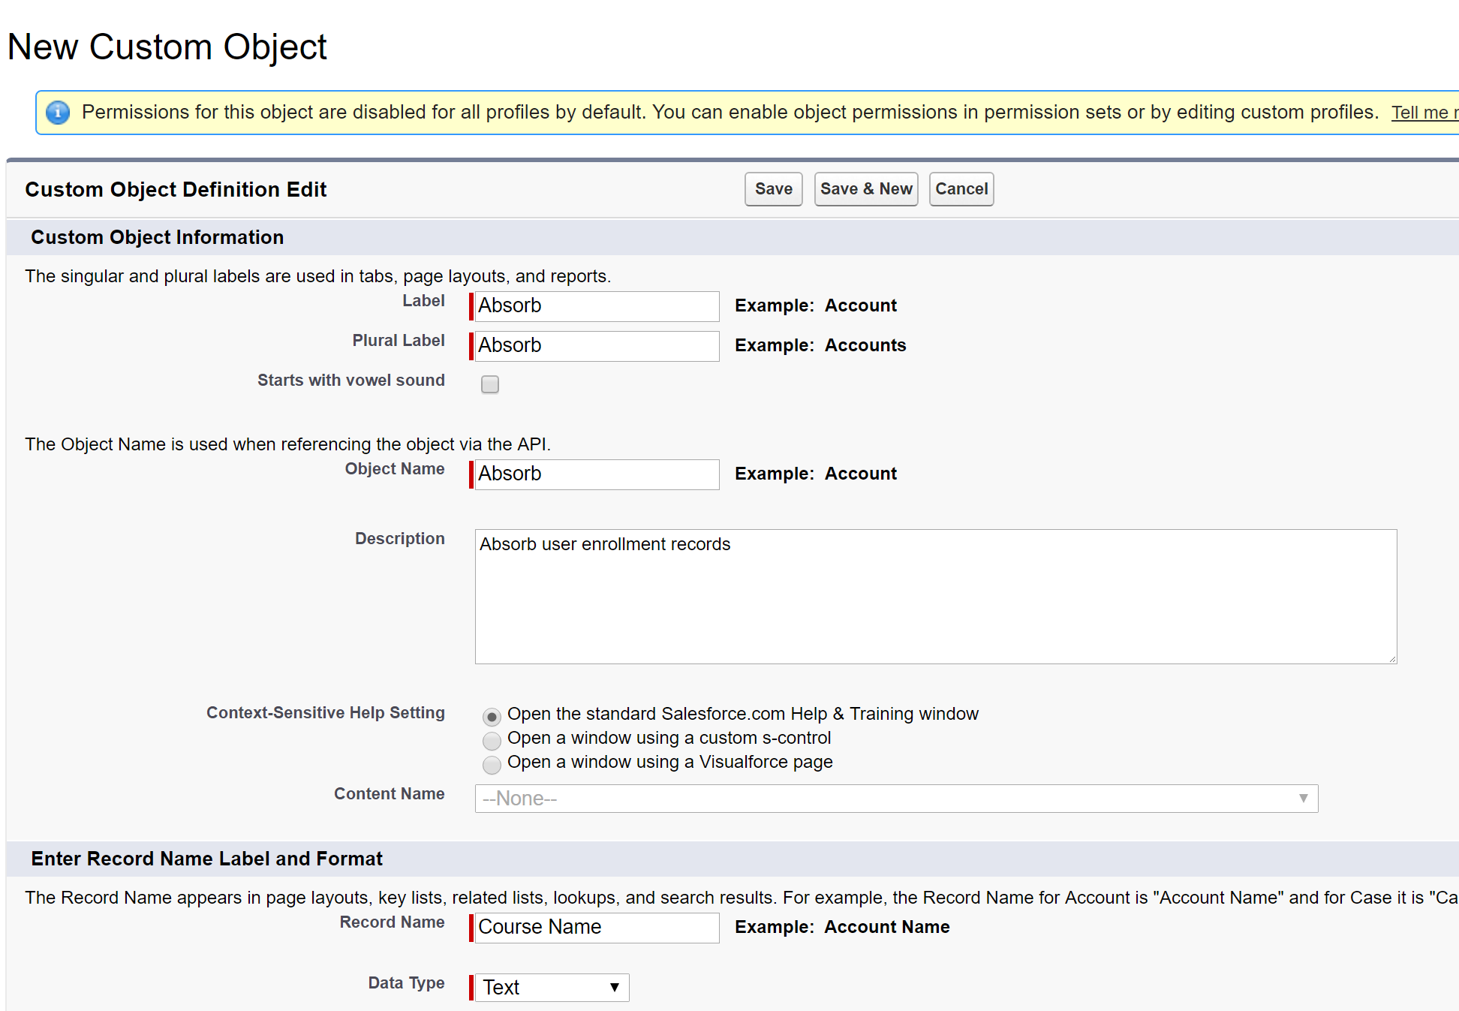
Task: Click inside the Description text area
Action: coord(936,597)
